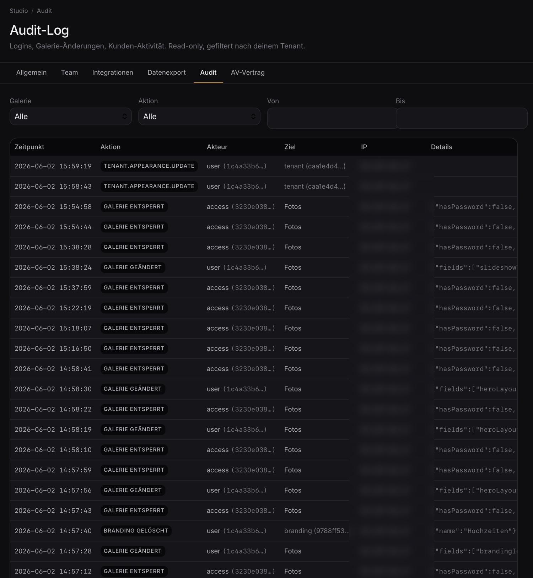This screenshot has height=578, width=533.
Task: Click the Audit breadcrumb item
Action: pos(44,11)
